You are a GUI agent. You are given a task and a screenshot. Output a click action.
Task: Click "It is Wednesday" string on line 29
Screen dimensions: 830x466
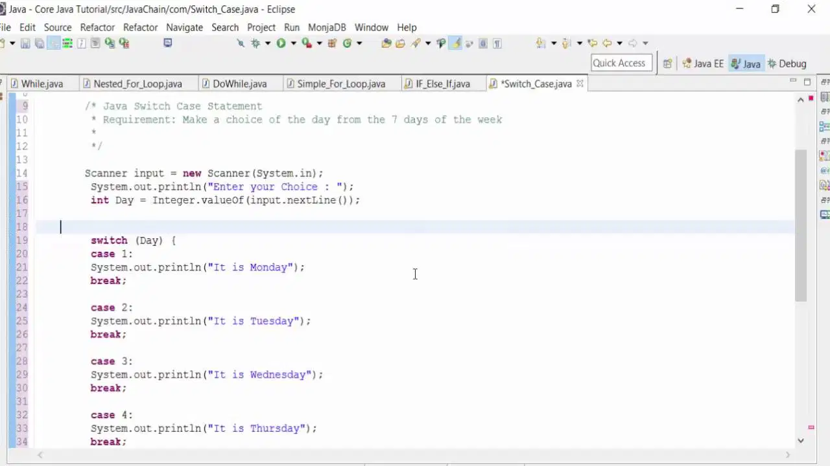point(261,375)
